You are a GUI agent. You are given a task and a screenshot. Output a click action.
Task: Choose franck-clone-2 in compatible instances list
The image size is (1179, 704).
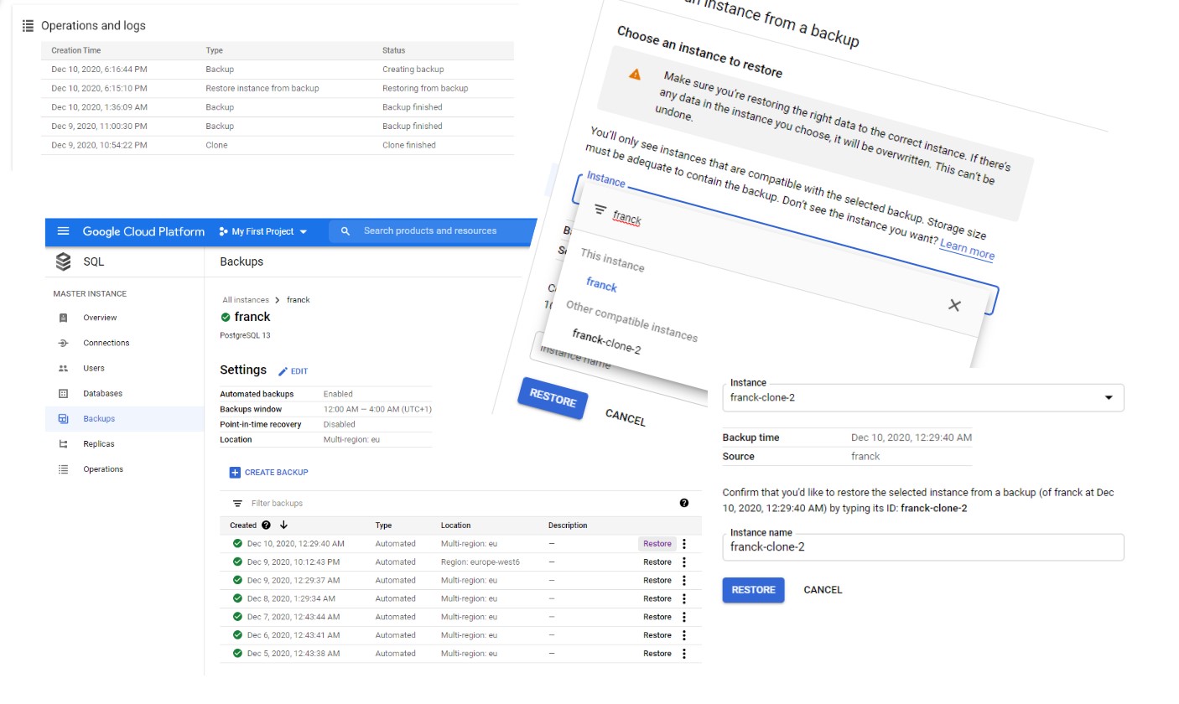(606, 342)
